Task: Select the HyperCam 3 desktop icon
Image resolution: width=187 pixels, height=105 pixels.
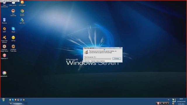Action: pos(4,56)
